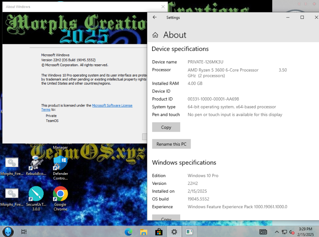Click the Home icon beside About
The height and width of the screenshot is (237, 319).
click(155, 35)
